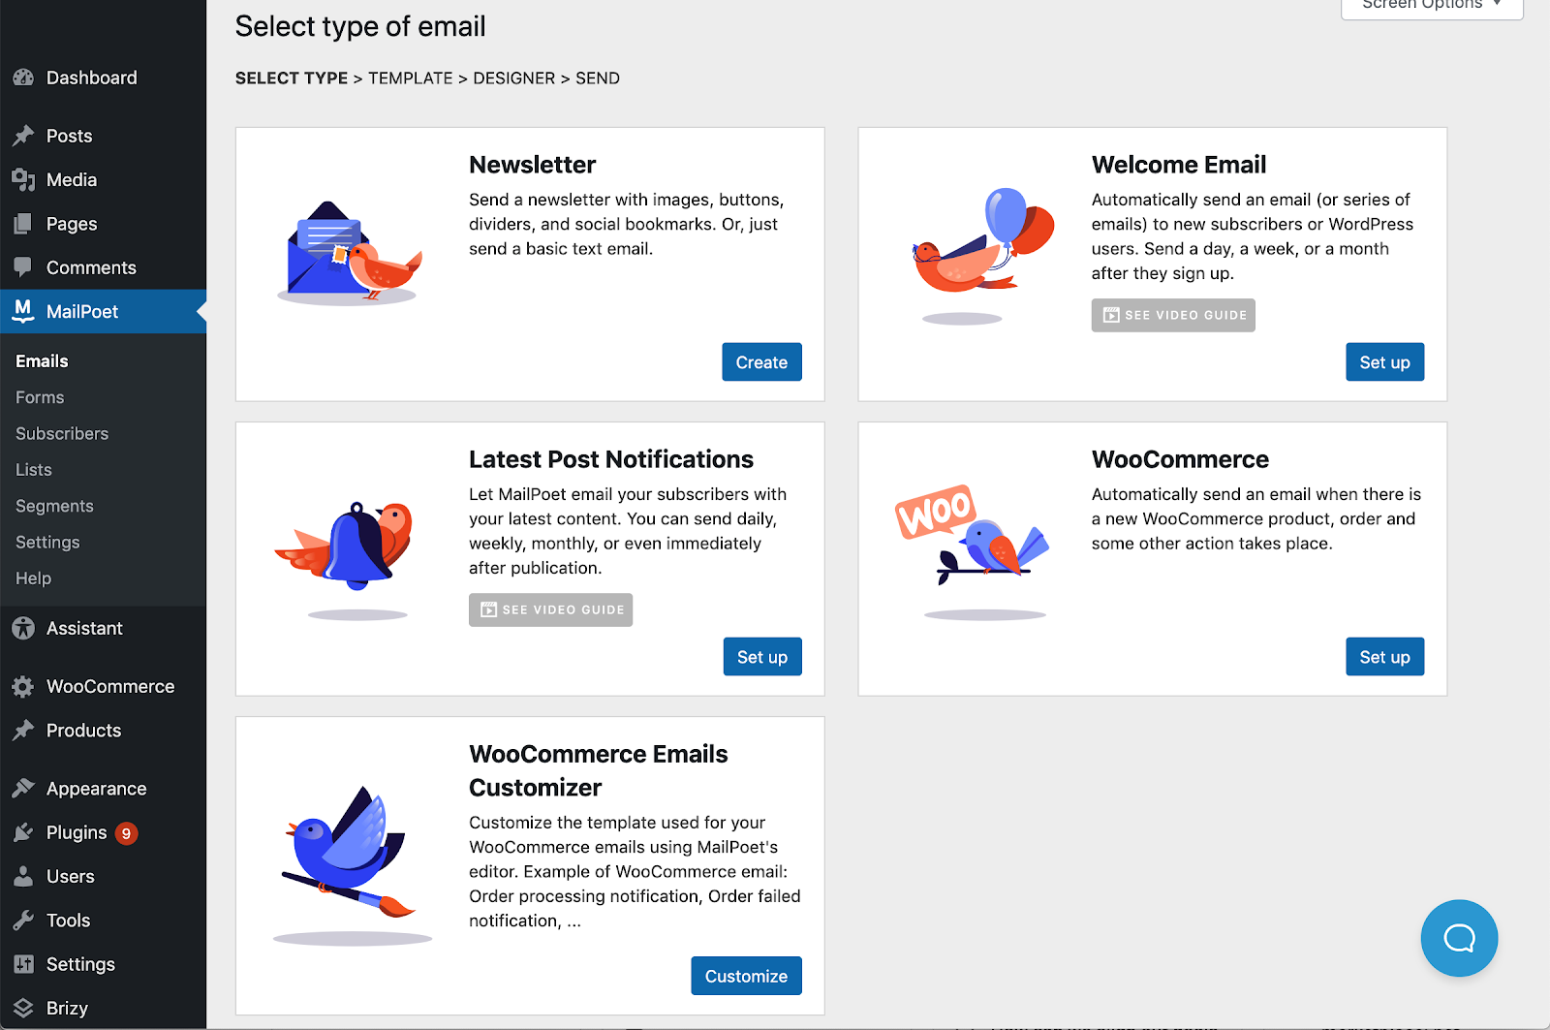Click the Posts pin icon
1550x1030 pixels.
tap(23, 136)
